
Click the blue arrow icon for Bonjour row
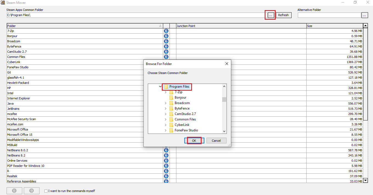point(166,36)
